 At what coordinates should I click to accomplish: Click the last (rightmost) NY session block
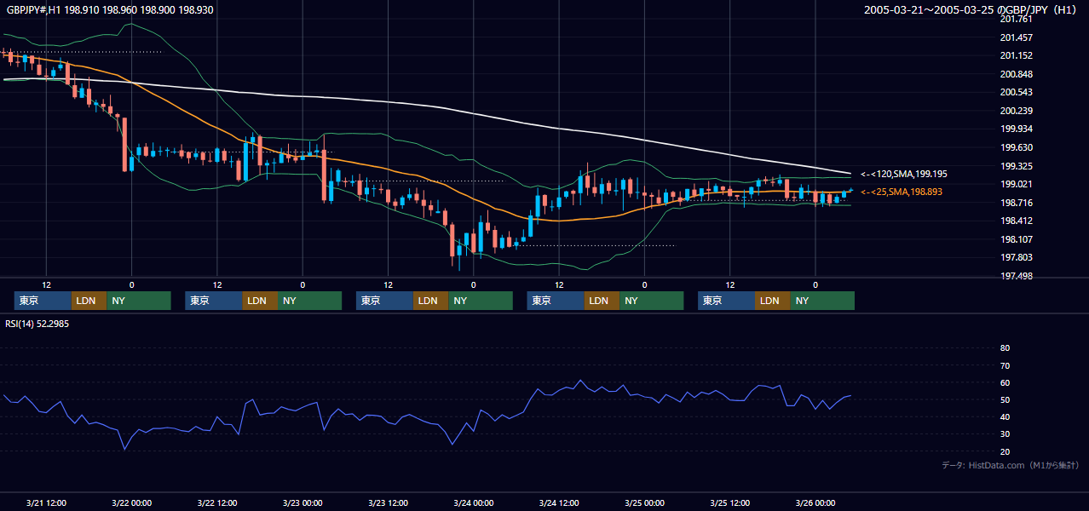[822, 301]
